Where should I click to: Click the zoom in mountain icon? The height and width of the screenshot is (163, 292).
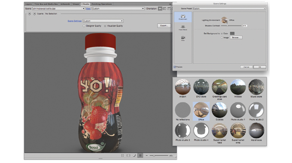[x=171, y=156]
